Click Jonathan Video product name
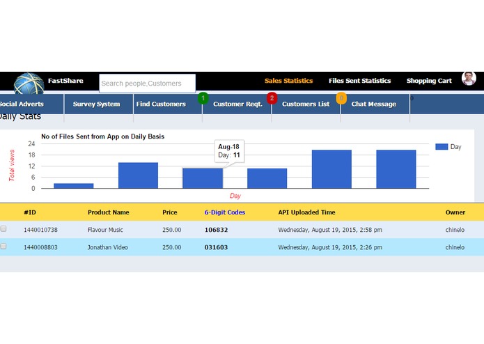Screen dimensions: 484x344 point(108,247)
